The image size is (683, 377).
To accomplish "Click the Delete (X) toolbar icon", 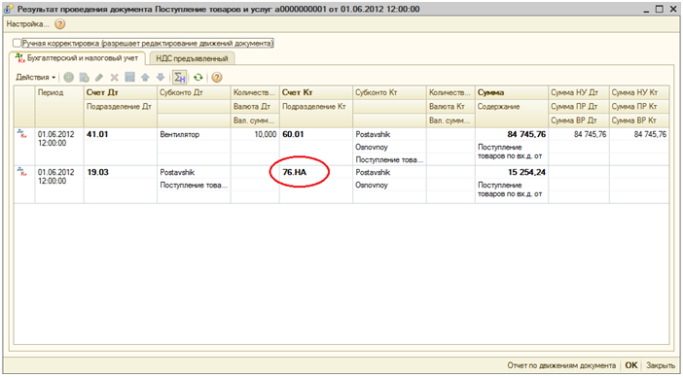I will coord(114,78).
